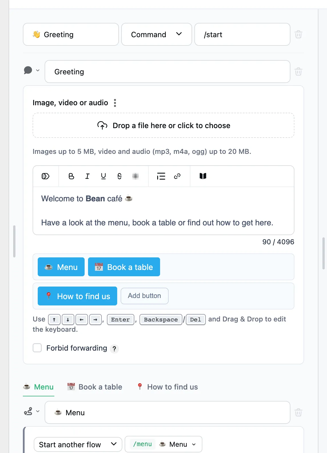Click into the welcome message text editor

(163, 211)
